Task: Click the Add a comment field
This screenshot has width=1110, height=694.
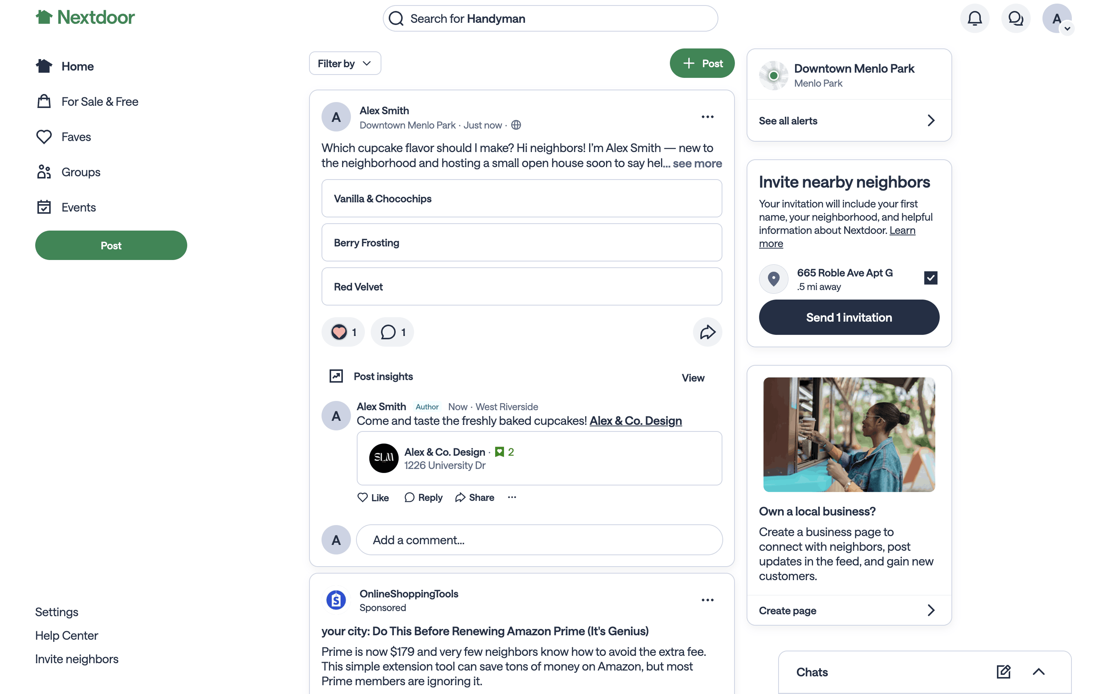Action: pos(539,540)
